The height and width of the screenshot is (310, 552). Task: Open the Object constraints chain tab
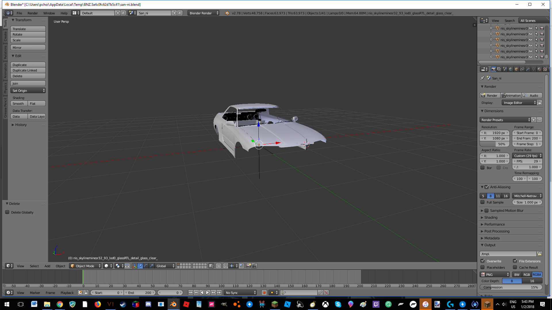[x=522, y=69]
